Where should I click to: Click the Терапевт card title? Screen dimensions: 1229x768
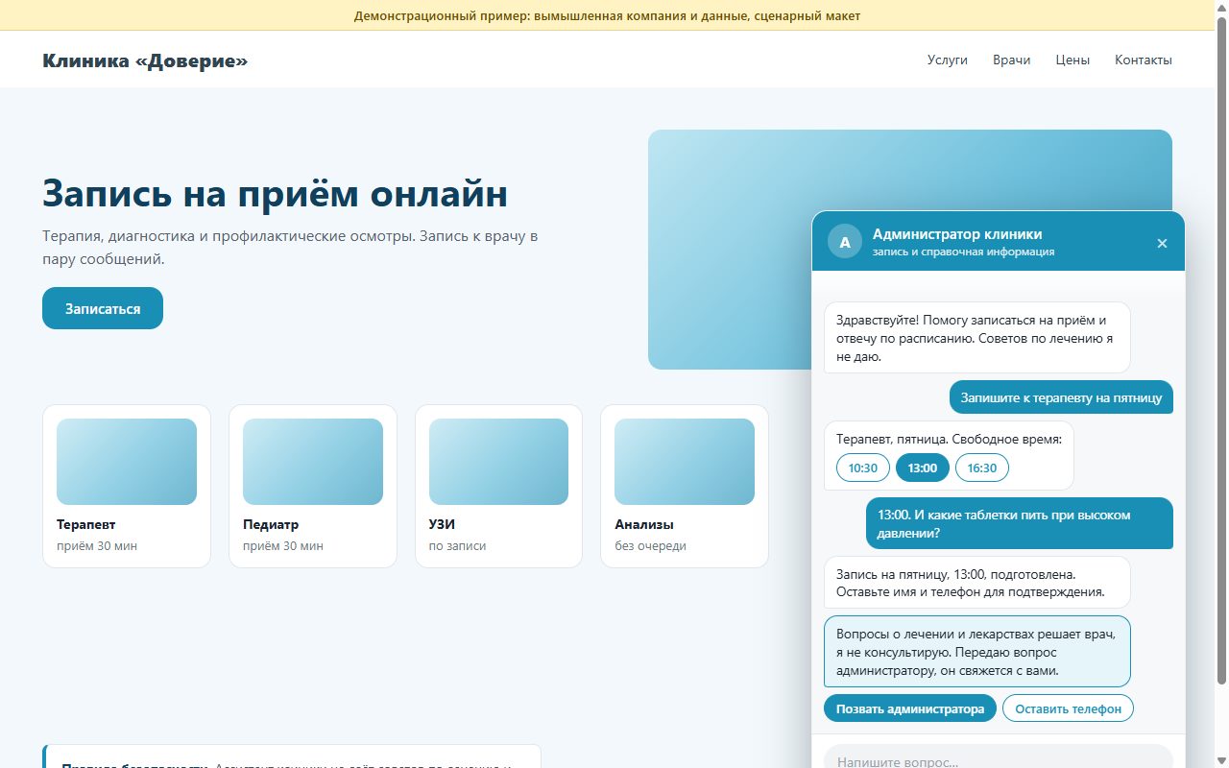[85, 525]
